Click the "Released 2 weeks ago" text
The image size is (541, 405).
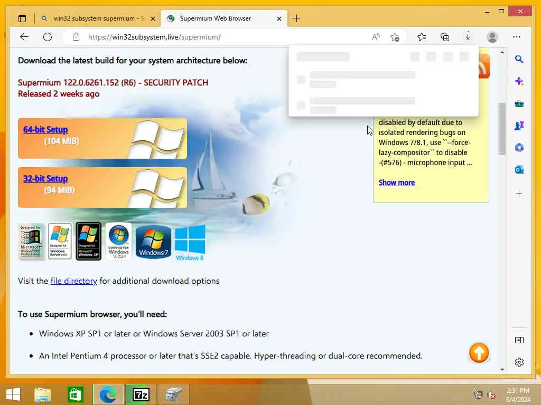59,94
